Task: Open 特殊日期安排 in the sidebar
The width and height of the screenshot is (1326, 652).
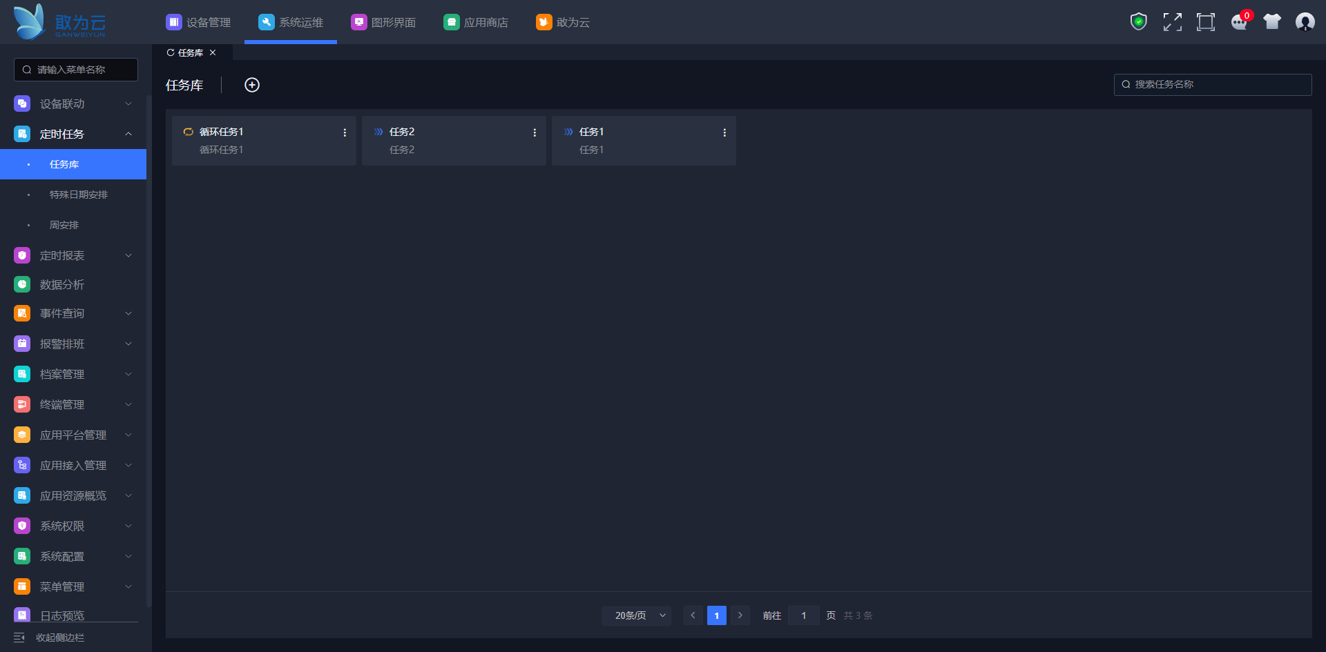Action: 73,195
